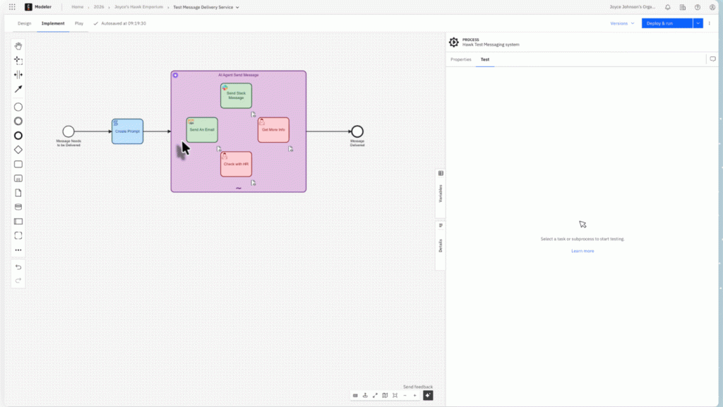Pick the global Connect arrow tool
723x407 pixels.
tap(18, 89)
